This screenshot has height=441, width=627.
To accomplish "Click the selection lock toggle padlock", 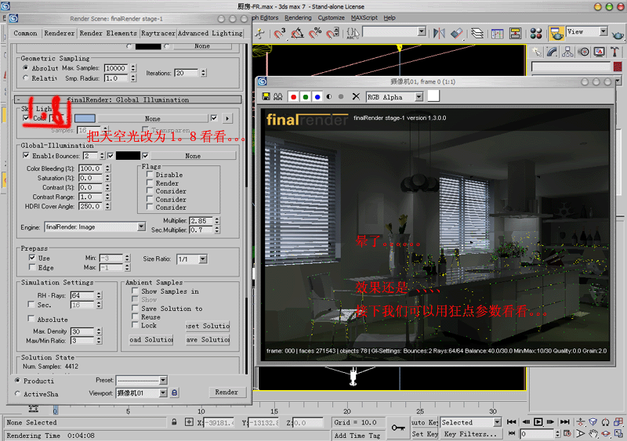I will [x=174, y=421].
